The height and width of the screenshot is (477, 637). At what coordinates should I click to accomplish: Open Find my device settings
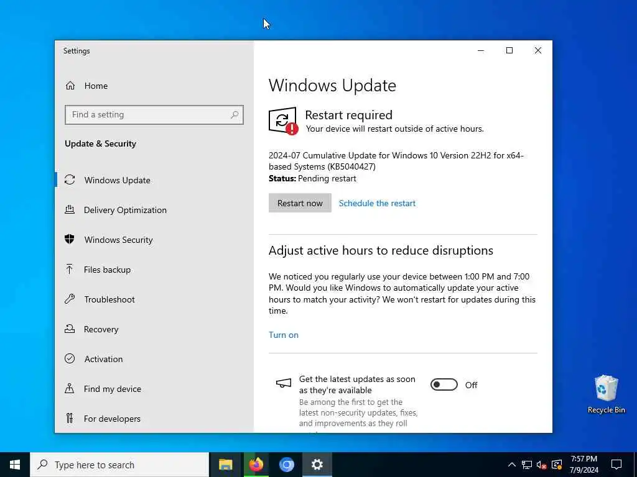pos(154,389)
